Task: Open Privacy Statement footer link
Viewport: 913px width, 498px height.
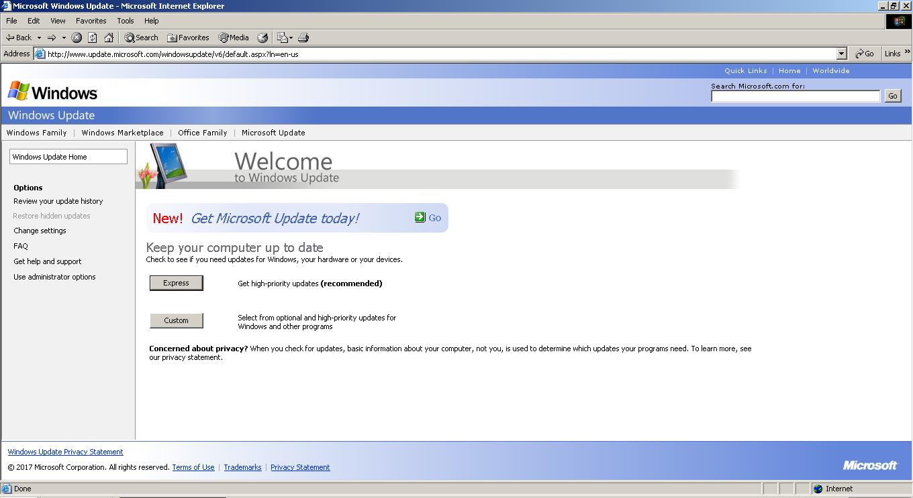Action: (300, 467)
